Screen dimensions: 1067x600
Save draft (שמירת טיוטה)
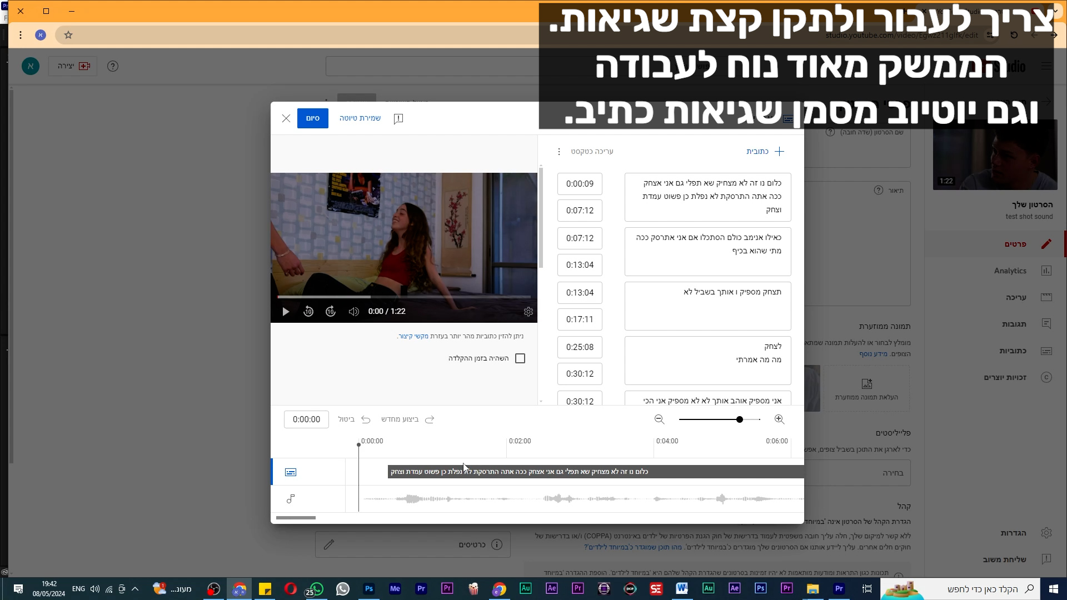pos(360,118)
